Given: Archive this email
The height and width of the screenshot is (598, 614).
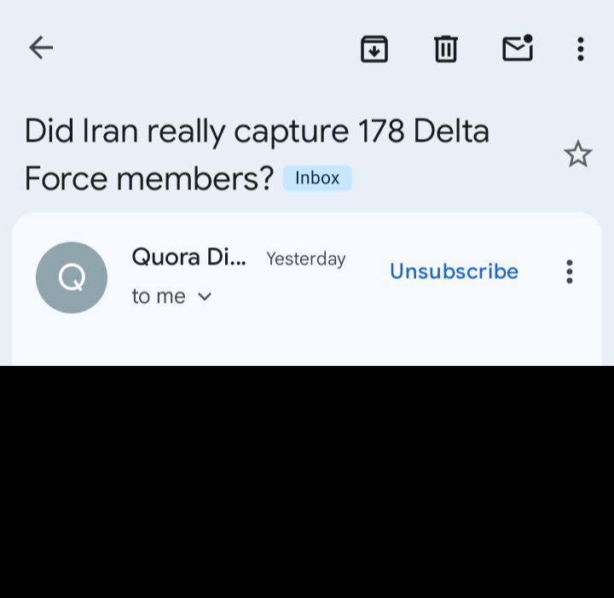Looking at the screenshot, I should click(374, 49).
